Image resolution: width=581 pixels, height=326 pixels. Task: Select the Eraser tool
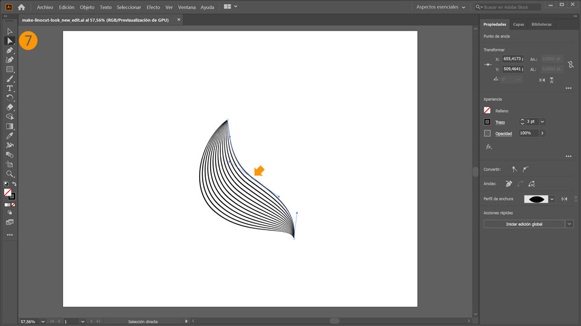[10, 107]
